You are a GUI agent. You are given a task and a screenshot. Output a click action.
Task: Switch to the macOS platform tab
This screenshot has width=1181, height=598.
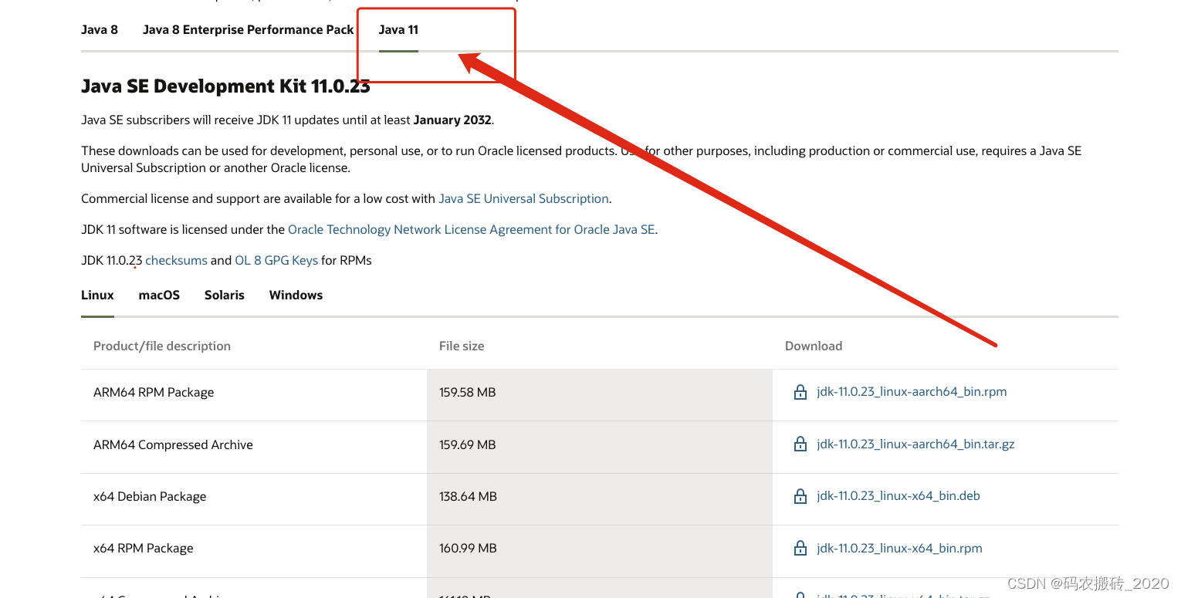point(159,295)
